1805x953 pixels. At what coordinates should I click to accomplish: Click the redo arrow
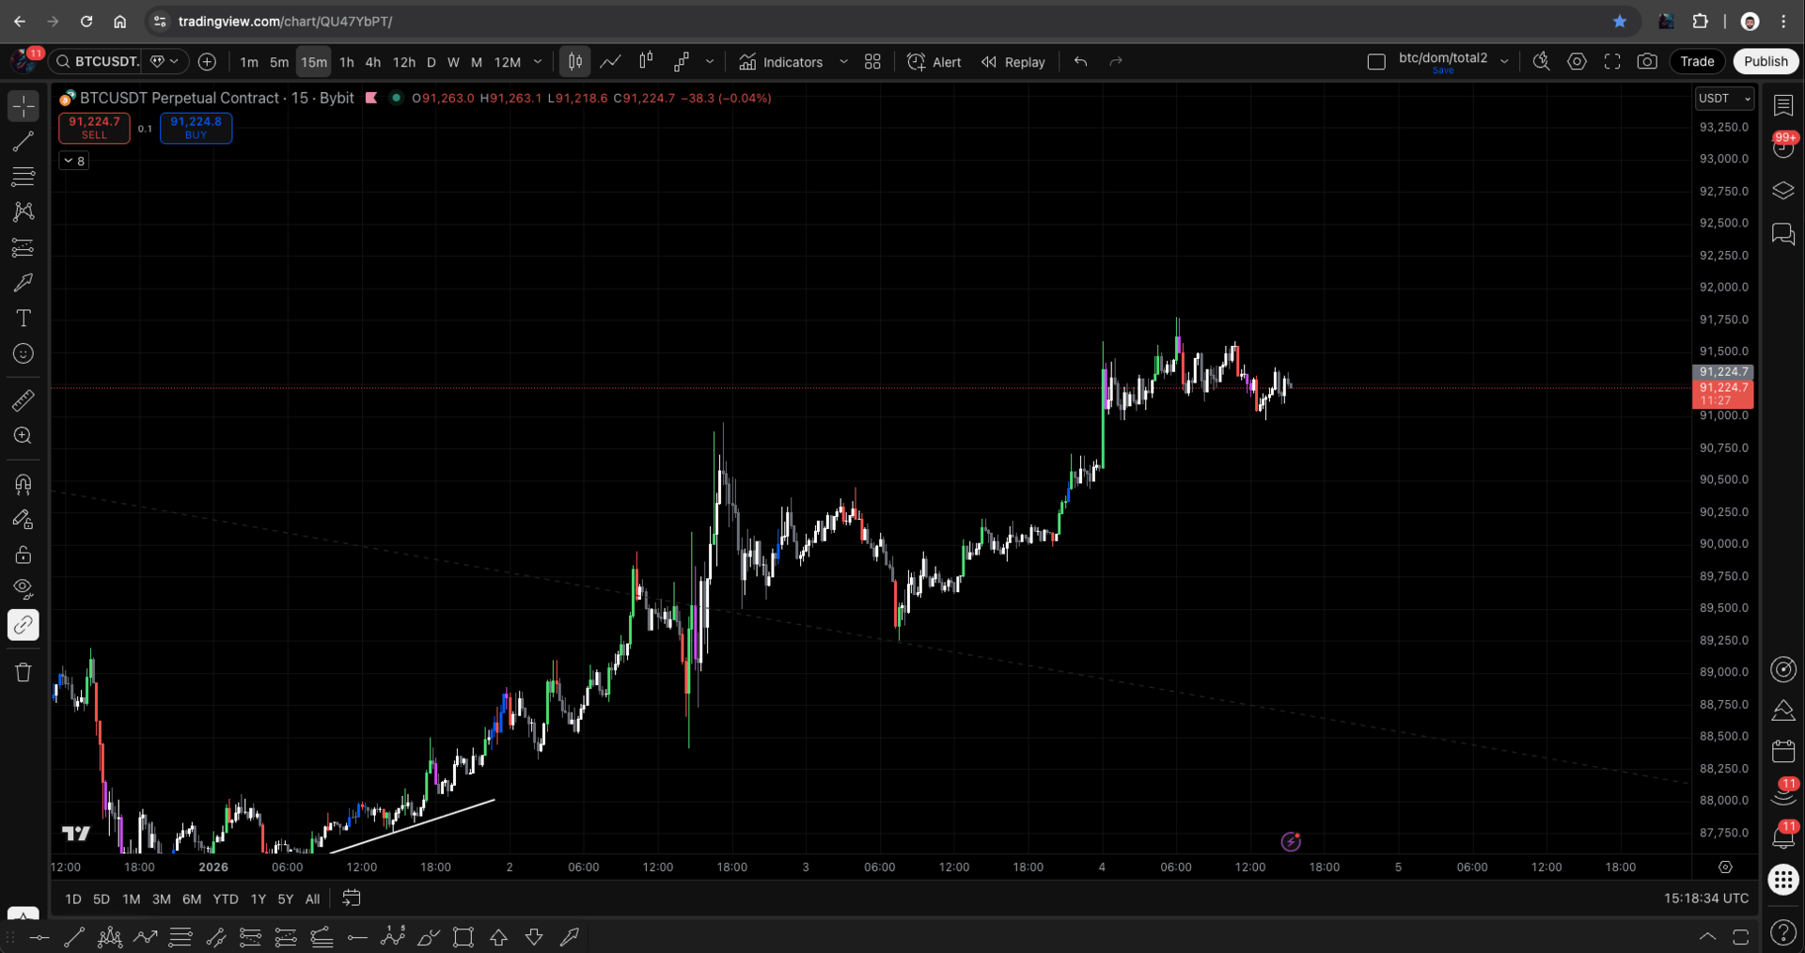tap(1116, 61)
